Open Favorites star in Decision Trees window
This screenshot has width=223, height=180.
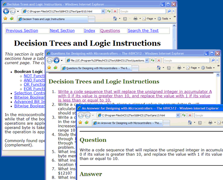[x=5, y=19]
